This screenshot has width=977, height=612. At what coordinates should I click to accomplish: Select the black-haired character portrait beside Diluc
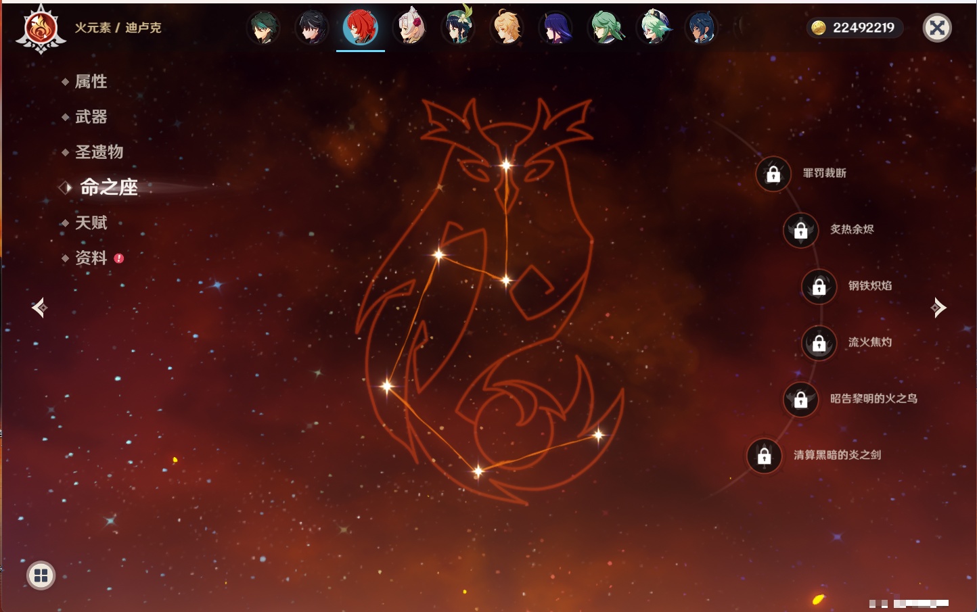(x=312, y=28)
